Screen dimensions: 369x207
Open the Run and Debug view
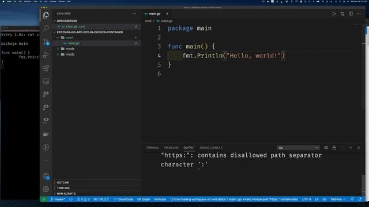coord(46,55)
